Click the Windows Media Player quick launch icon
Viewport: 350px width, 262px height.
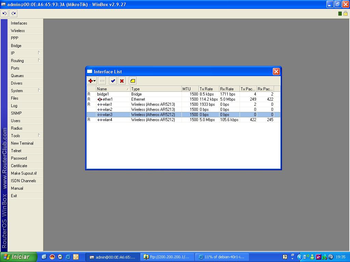[x=60, y=257]
